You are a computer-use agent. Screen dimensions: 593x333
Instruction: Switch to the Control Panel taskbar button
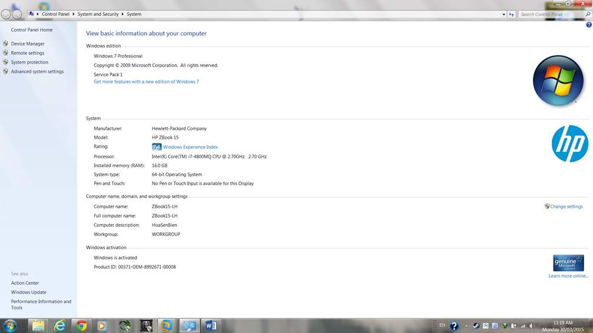(x=188, y=325)
